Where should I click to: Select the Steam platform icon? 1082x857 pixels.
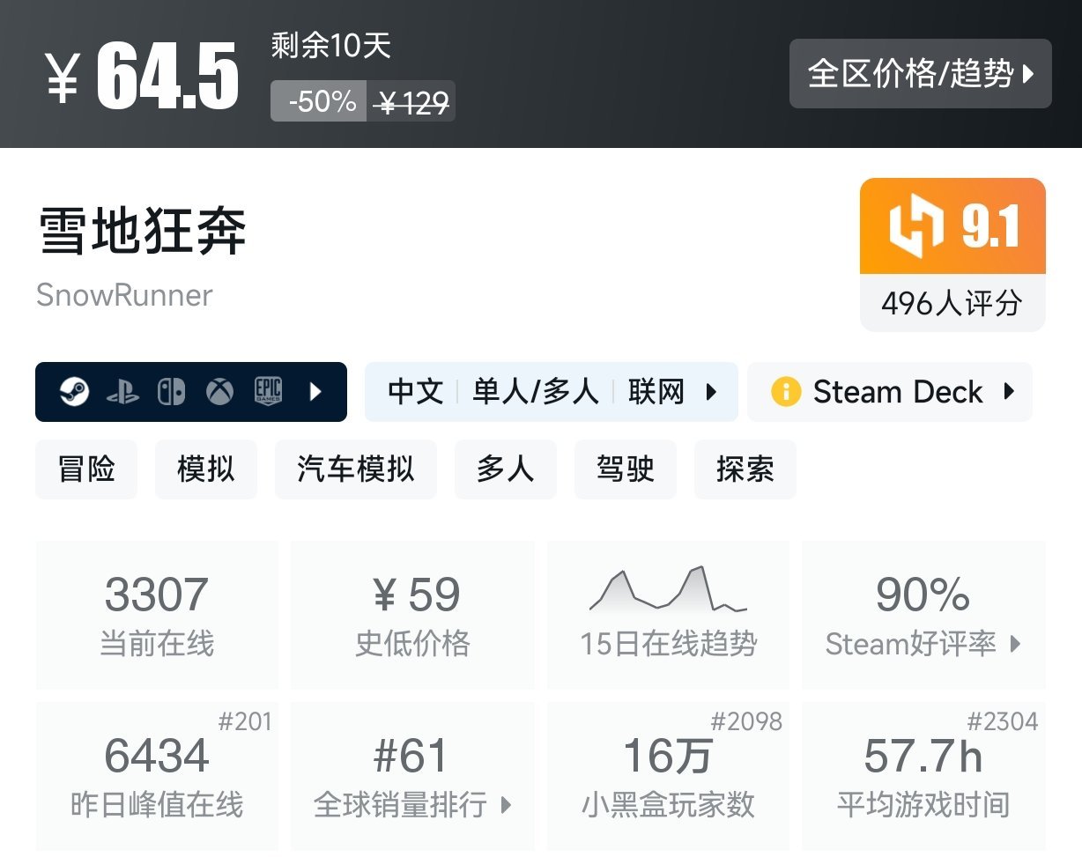tap(75, 392)
